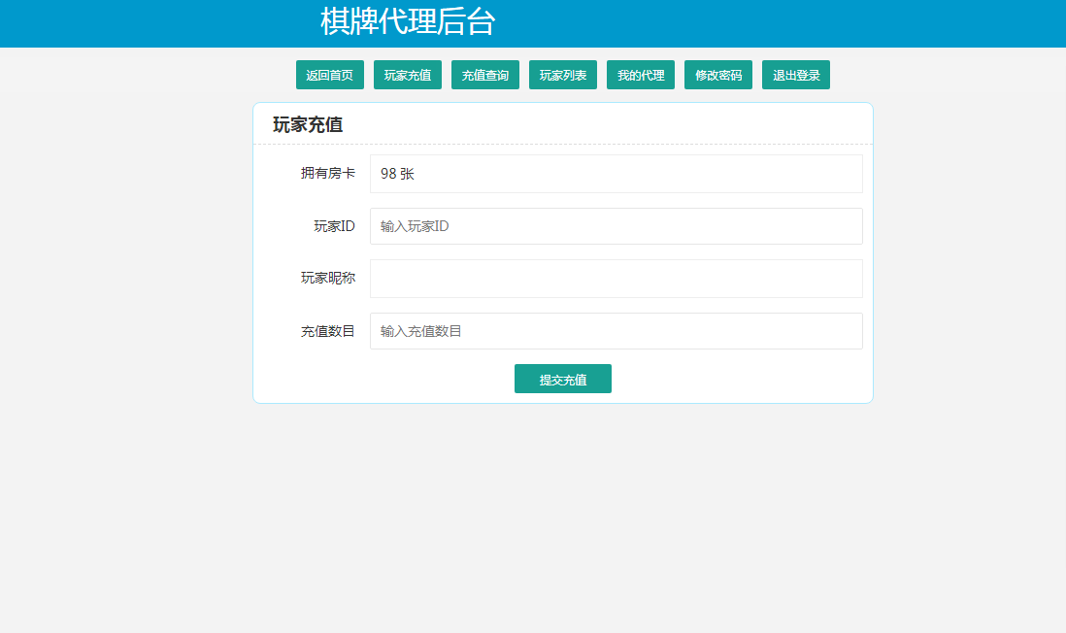Navigate to 充值查询 to check recharge records
Screen dimensions: 1066x633
click(x=485, y=74)
